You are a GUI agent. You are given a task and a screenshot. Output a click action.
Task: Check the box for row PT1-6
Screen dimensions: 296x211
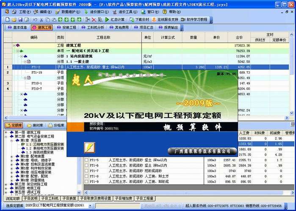pos(86,165)
